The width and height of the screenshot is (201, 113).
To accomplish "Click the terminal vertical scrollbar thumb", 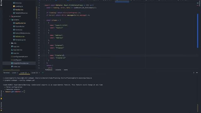I will pyautogui.click(x=198, y=108).
